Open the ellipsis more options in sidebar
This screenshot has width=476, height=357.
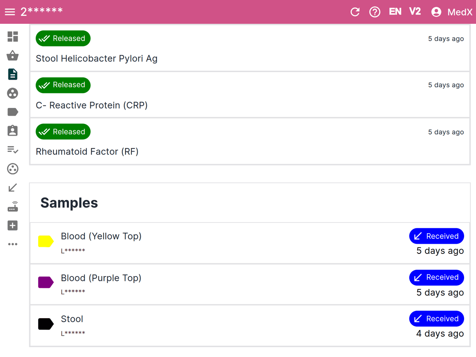tap(13, 244)
